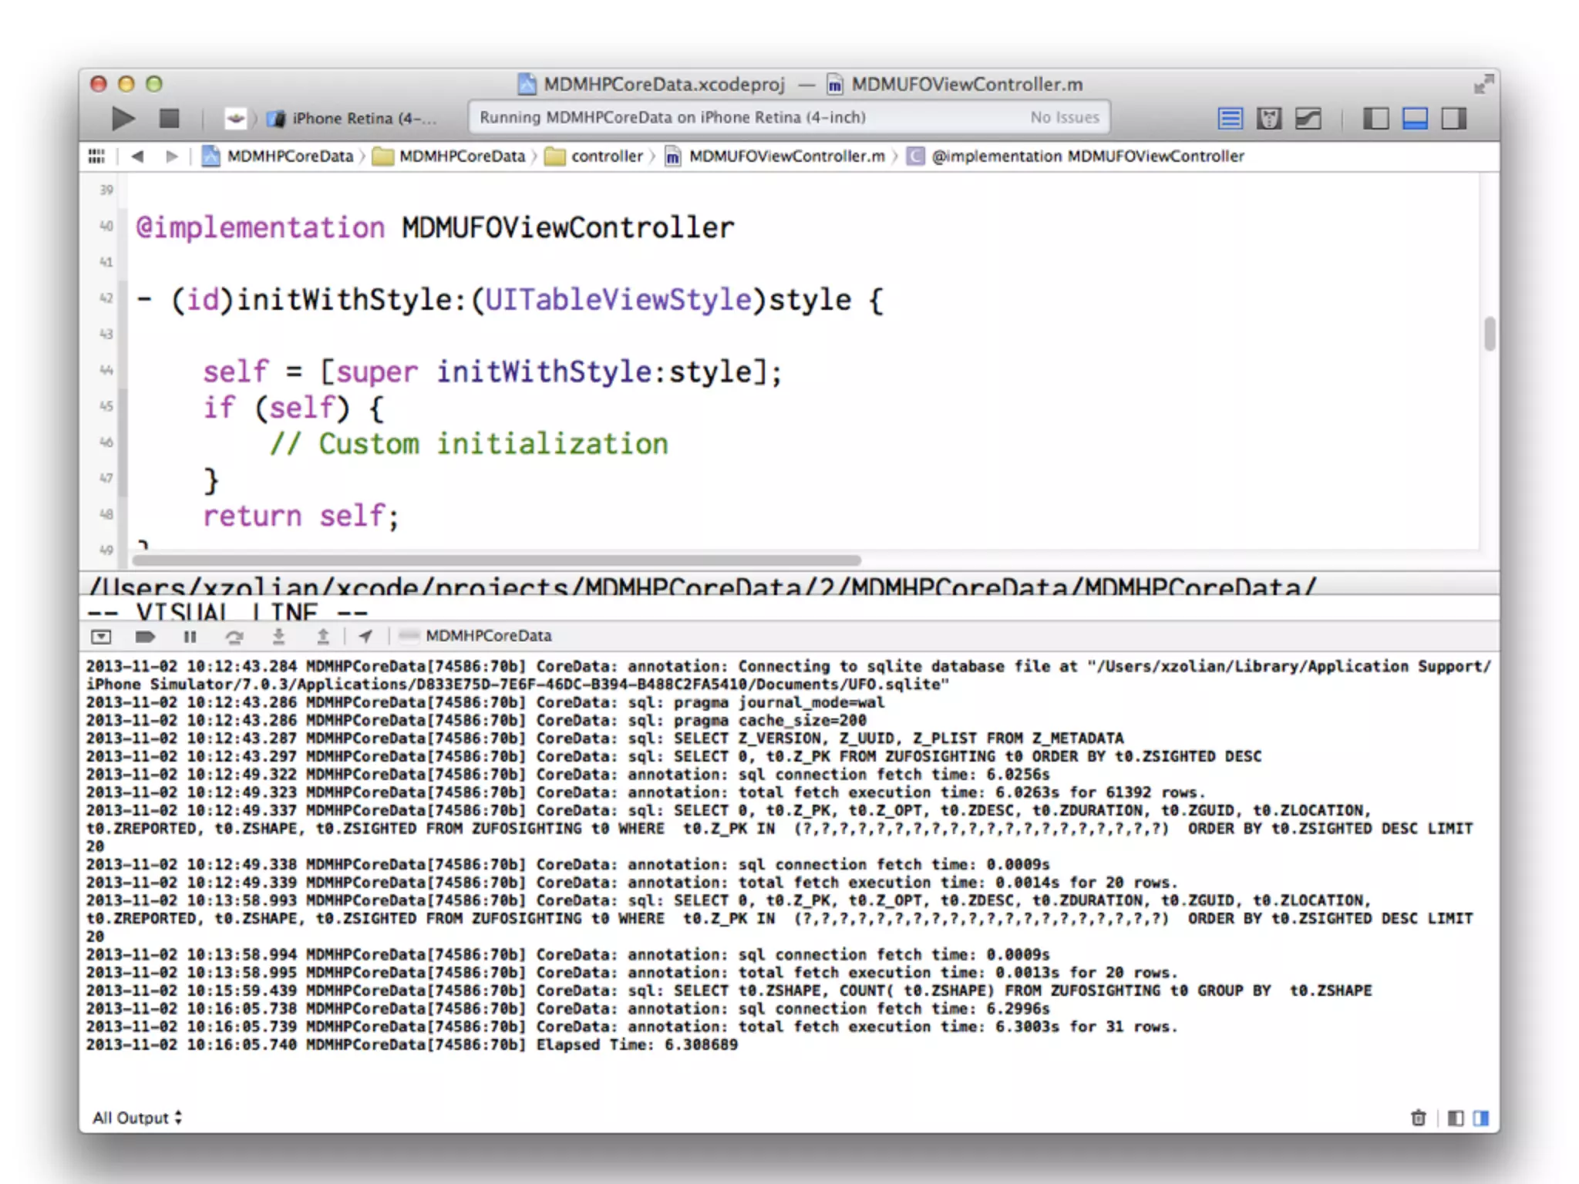The height and width of the screenshot is (1184, 1579).
Task: Click the MDMHPCoreData project in jump bar
Action: click(x=278, y=156)
